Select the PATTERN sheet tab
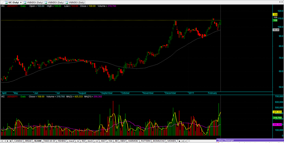 [x=146, y=141]
